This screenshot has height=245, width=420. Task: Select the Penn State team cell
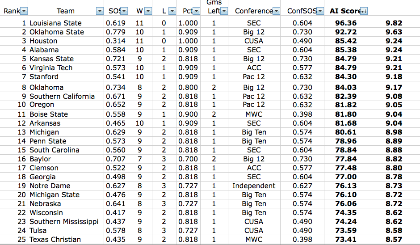pyautogui.click(x=66, y=141)
